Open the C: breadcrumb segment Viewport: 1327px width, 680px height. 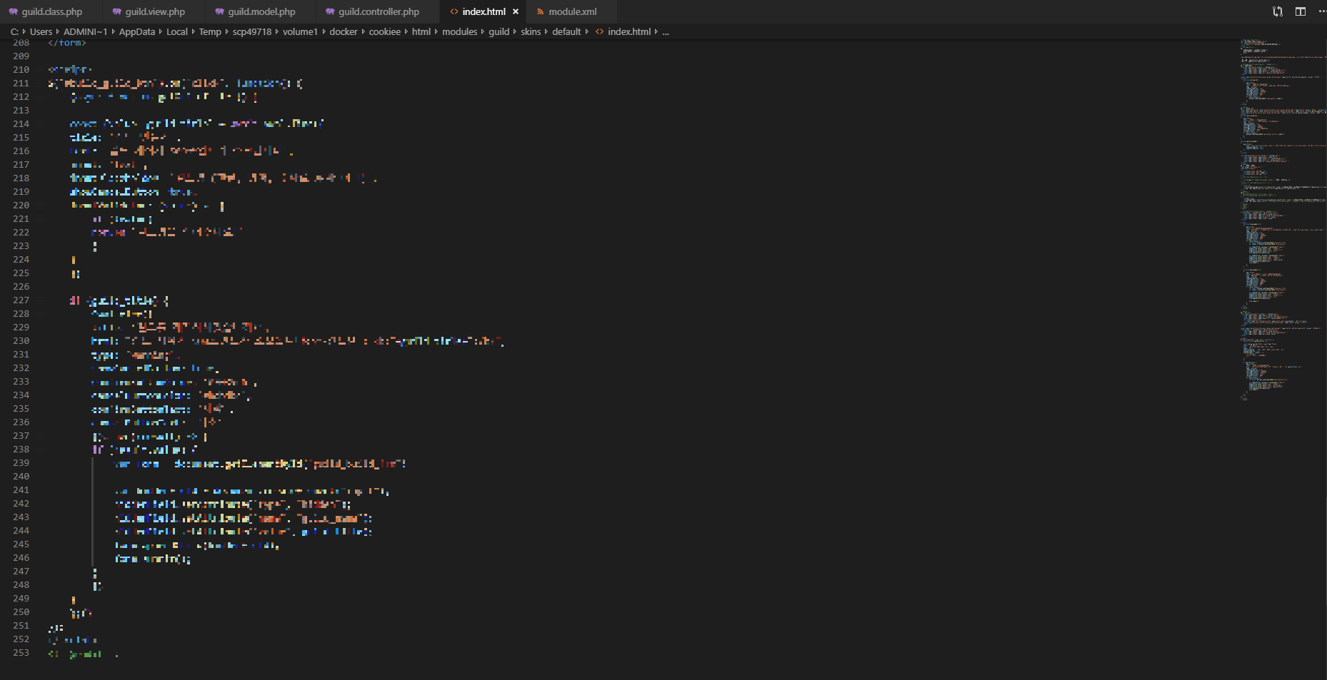pyautogui.click(x=14, y=31)
